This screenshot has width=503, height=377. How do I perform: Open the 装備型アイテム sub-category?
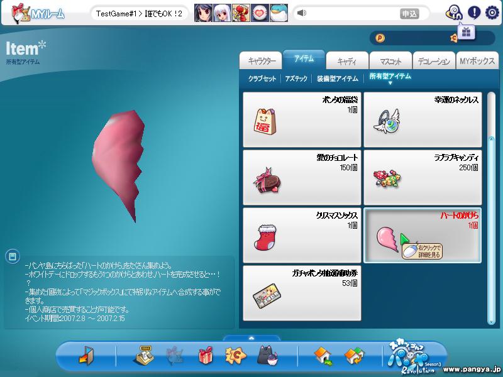(x=338, y=79)
